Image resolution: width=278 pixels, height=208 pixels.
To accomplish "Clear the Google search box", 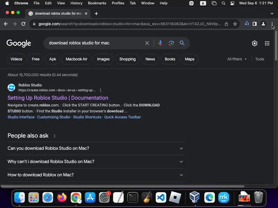I will coord(147,43).
